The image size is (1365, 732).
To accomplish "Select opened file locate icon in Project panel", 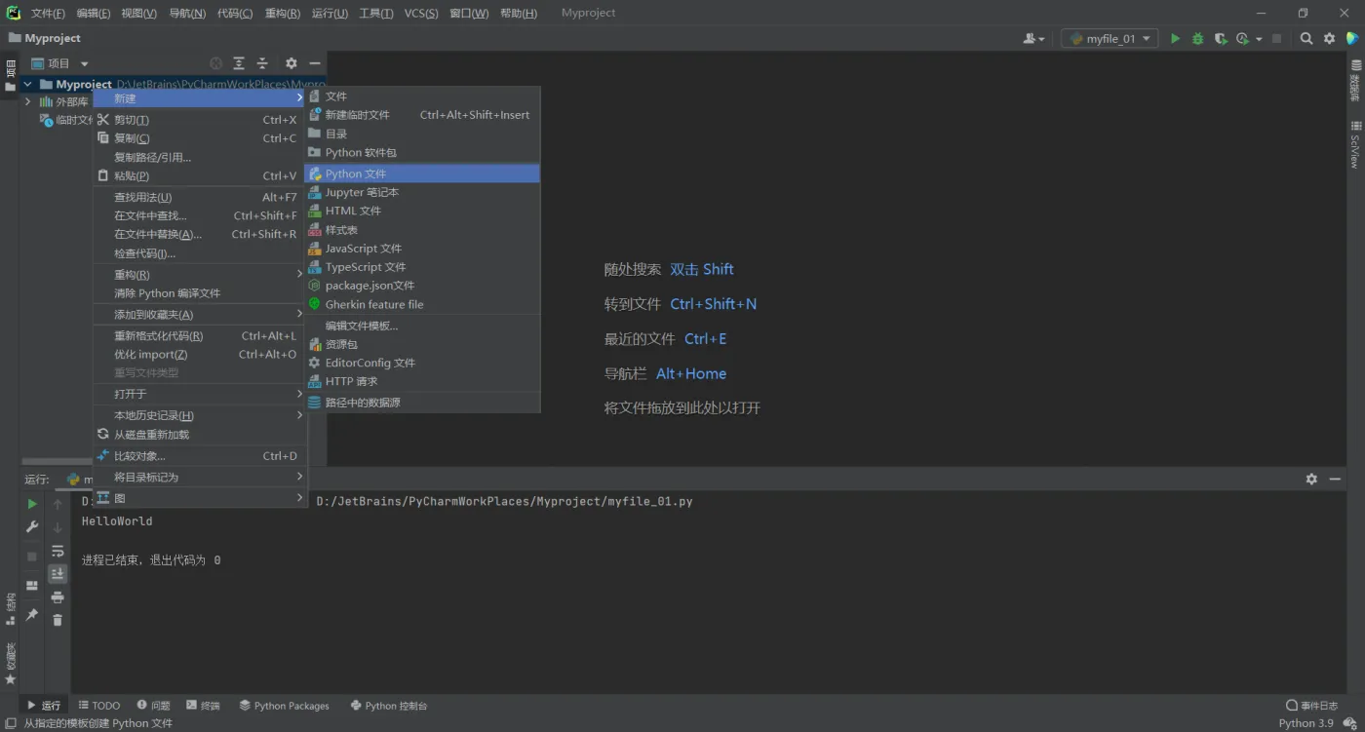I will coord(216,63).
